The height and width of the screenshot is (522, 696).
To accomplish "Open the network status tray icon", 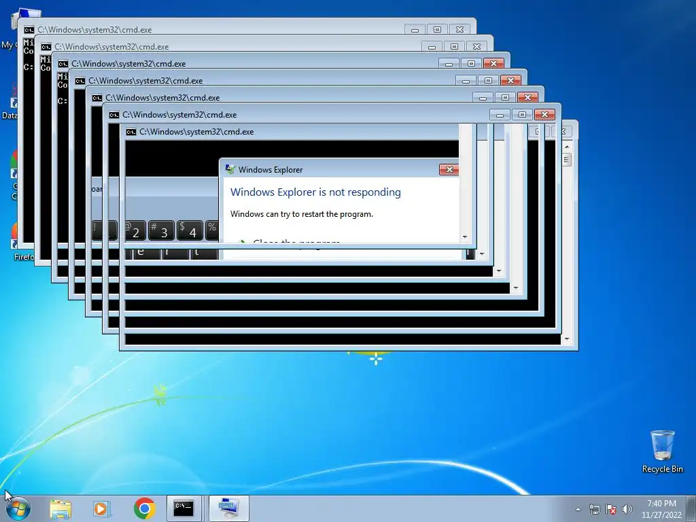I will (x=594, y=509).
